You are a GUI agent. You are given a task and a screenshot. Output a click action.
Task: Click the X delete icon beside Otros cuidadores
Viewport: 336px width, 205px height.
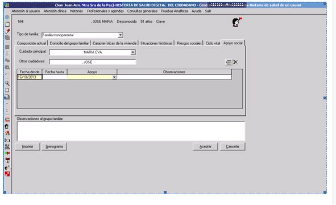tap(235, 62)
